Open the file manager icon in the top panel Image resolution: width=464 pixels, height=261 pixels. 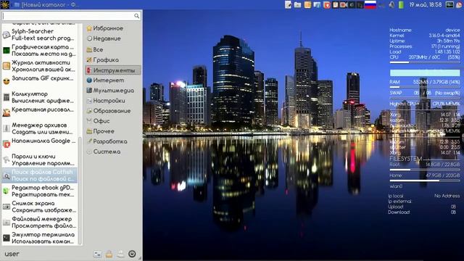(x=298, y=5)
